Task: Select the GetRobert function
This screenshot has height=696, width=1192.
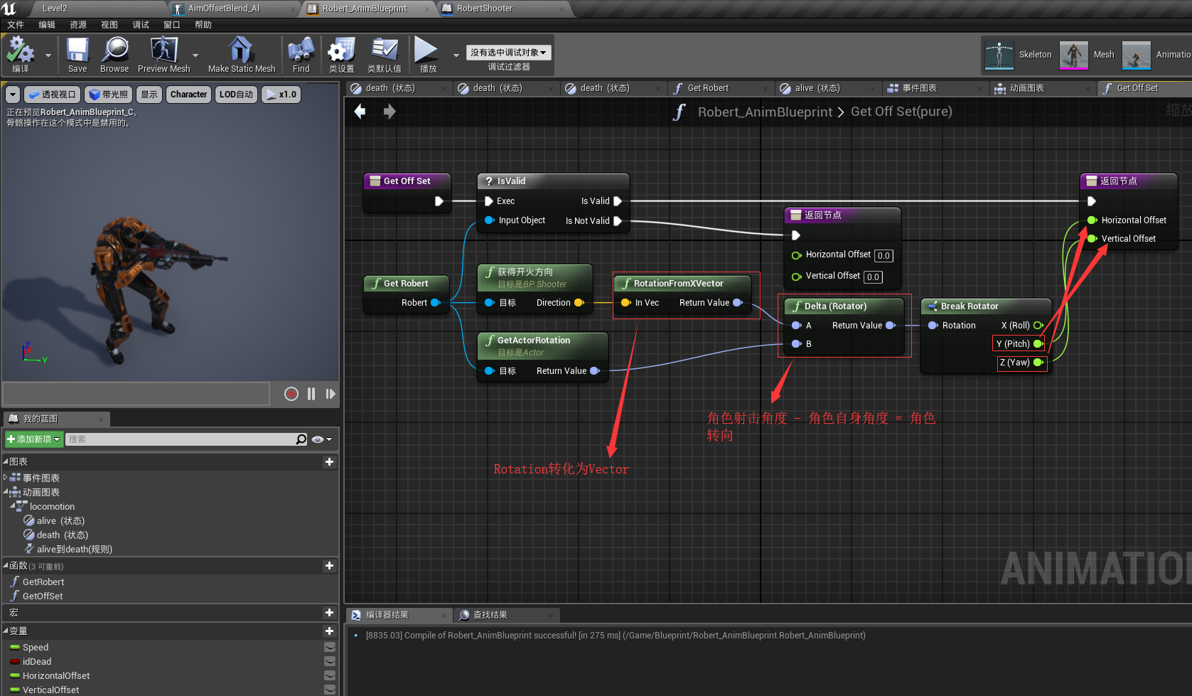Action: pos(43,582)
